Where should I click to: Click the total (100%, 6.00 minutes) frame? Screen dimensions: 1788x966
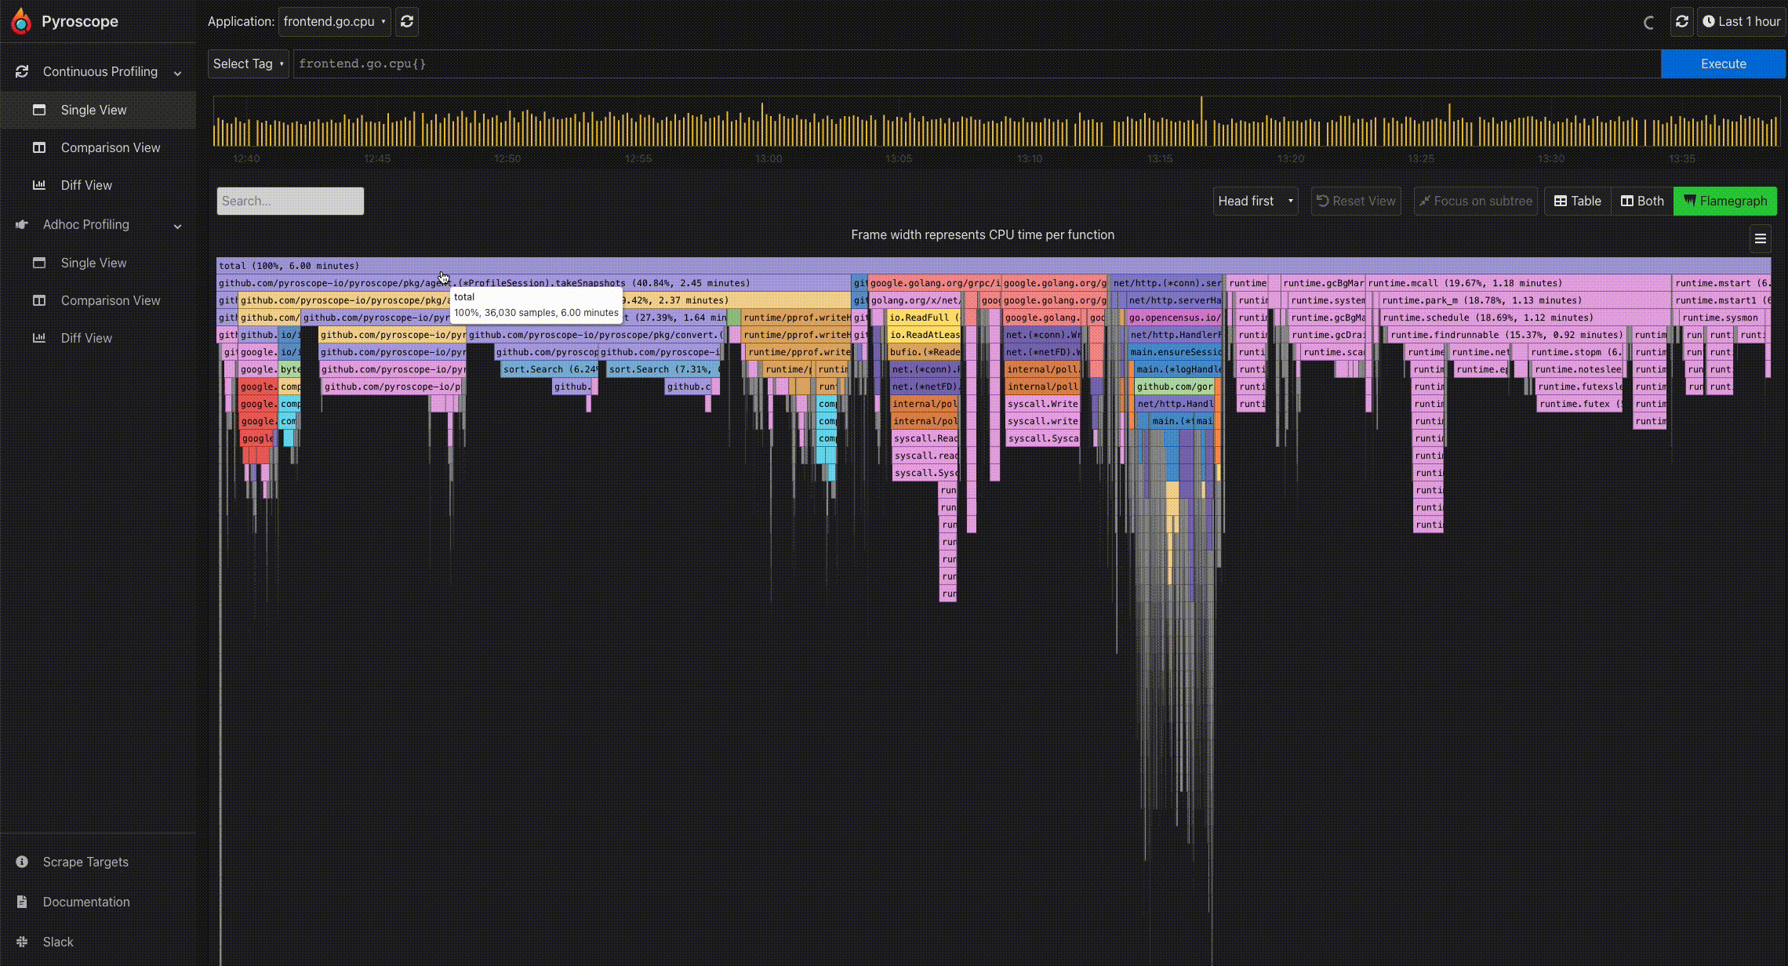click(x=994, y=266)
